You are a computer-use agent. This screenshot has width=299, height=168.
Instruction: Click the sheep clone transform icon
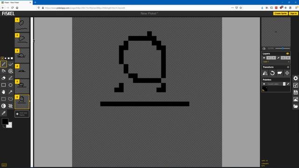click(279, 73)
